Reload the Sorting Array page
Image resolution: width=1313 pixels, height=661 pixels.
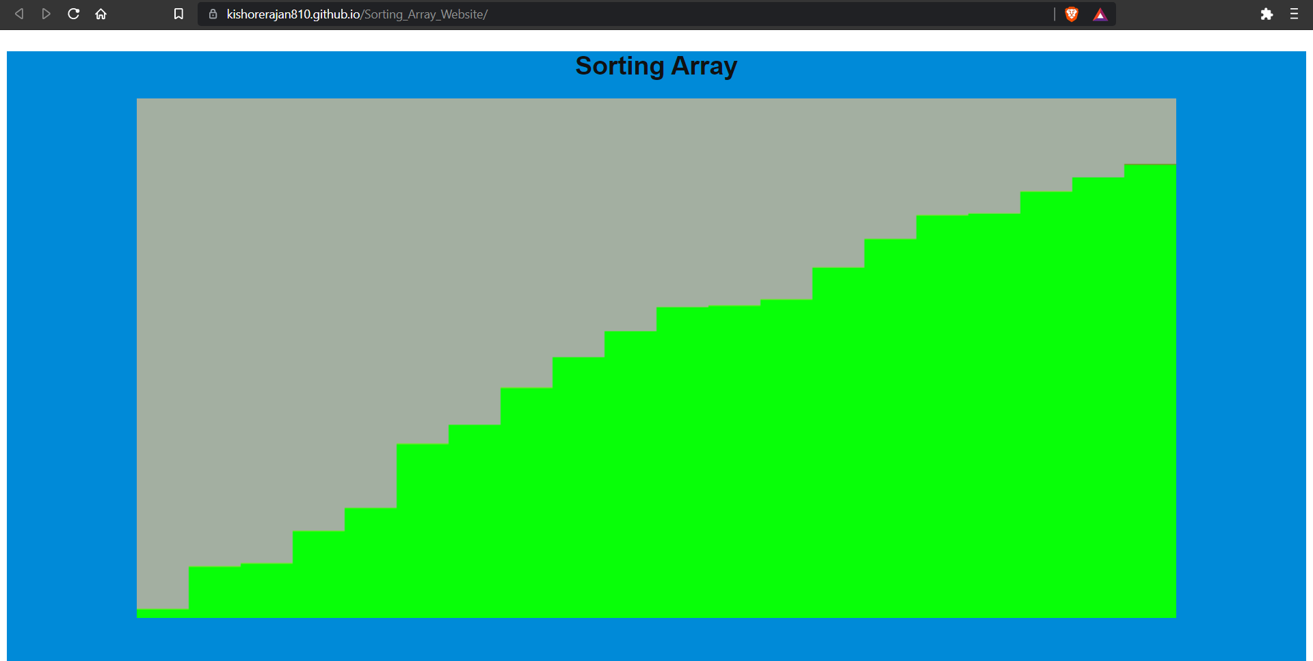click(73, 14)
